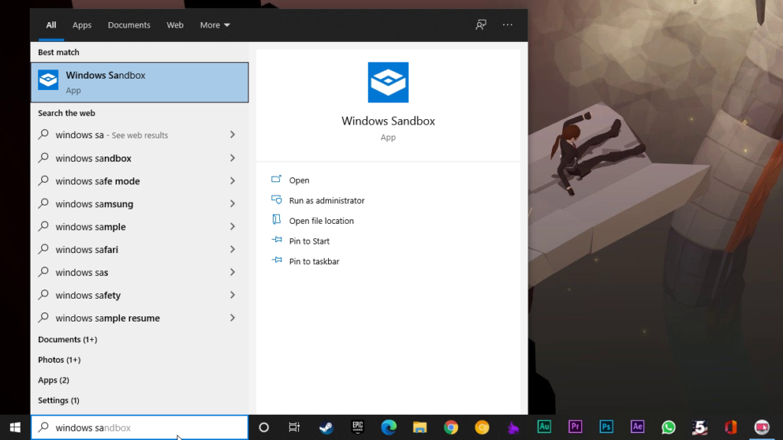Expand the 'windows sas' suggestion arrow
Image resolution: width=783 pixels, height=440 pixels.
click(x=232, y=273)
